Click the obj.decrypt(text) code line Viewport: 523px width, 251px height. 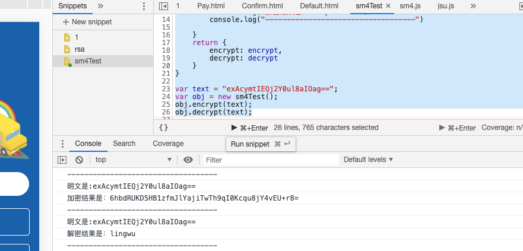coord(214,112)
